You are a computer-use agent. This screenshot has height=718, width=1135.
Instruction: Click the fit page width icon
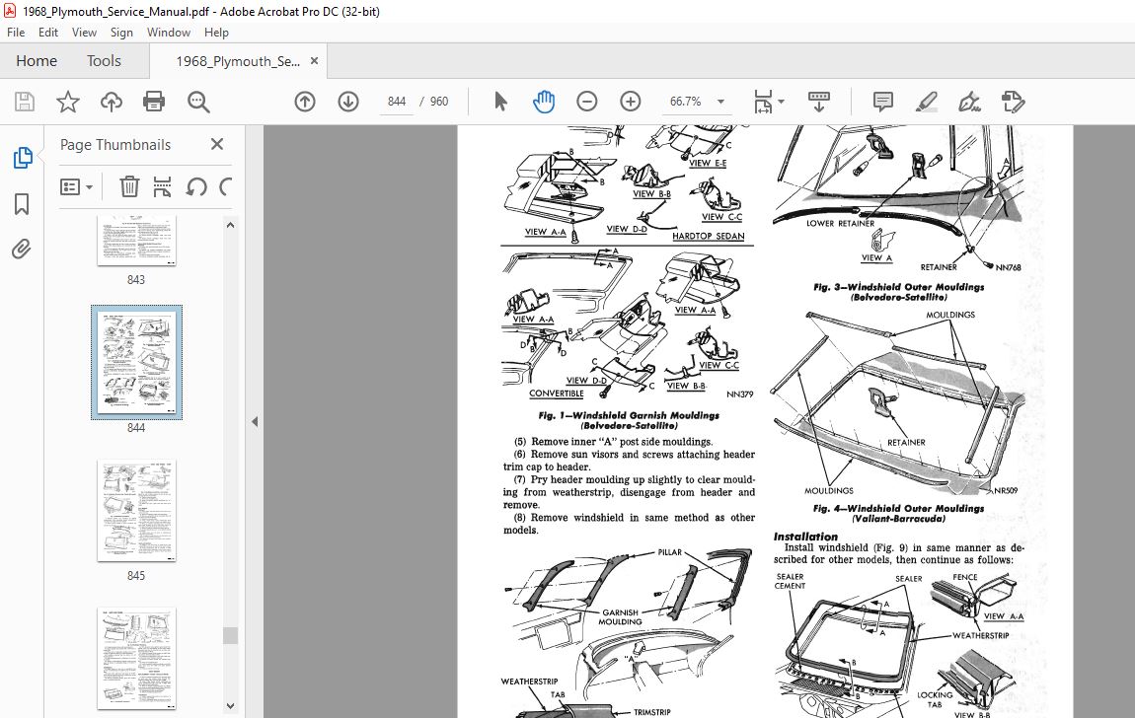point(763,102)
